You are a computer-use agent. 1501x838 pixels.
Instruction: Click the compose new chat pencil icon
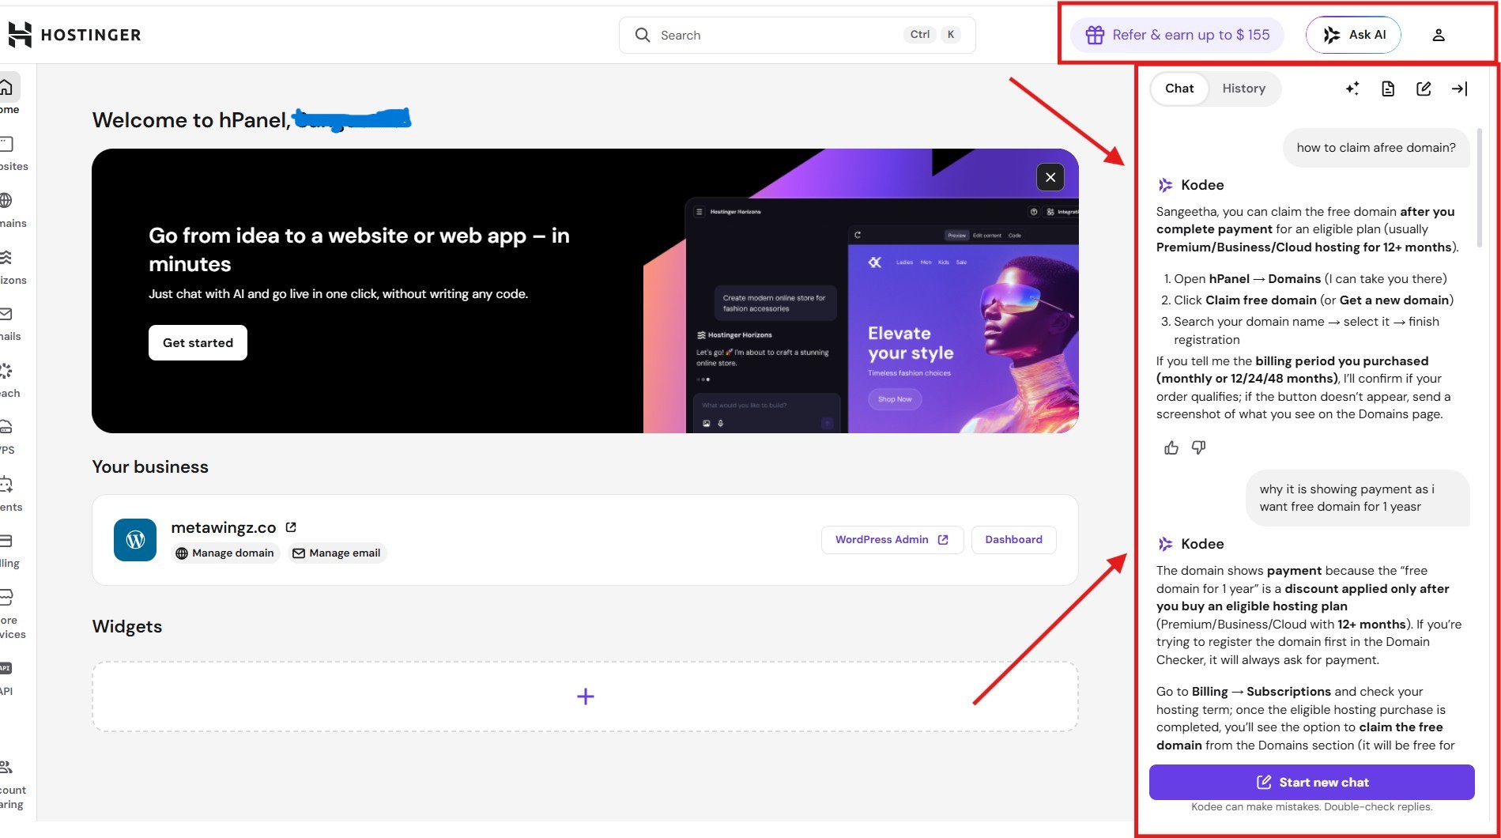(1424, 89)
